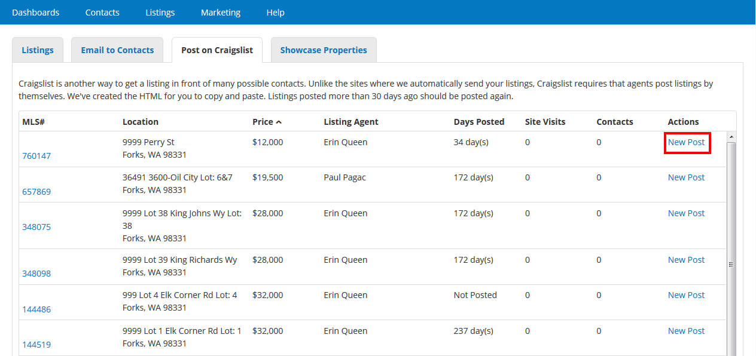Open MLS listing 760147

click(36, 156)
